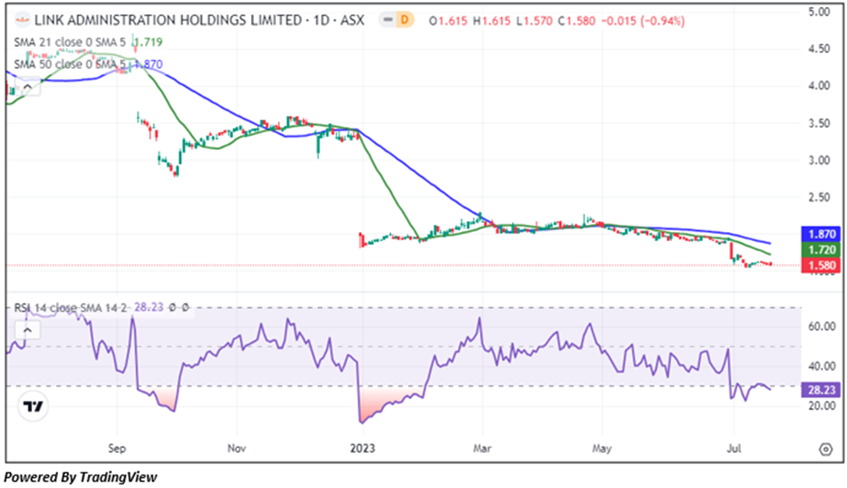Select the SMA 50 close indicator legend

point(70,65)
